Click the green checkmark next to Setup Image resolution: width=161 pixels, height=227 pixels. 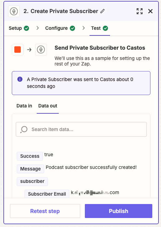click(26, 28)
